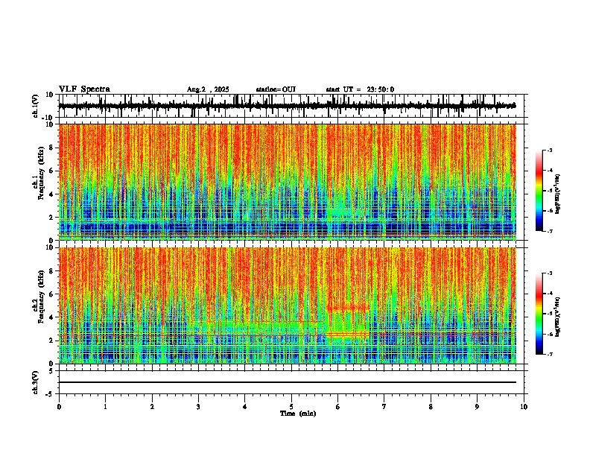590x456 pixels.
Task: Select the "start UT = 23:50: 0" text
Action: [x=360, y=89]
